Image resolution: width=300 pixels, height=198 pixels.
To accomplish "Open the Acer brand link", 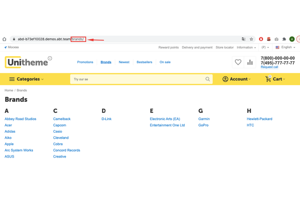I will [8, 125].
